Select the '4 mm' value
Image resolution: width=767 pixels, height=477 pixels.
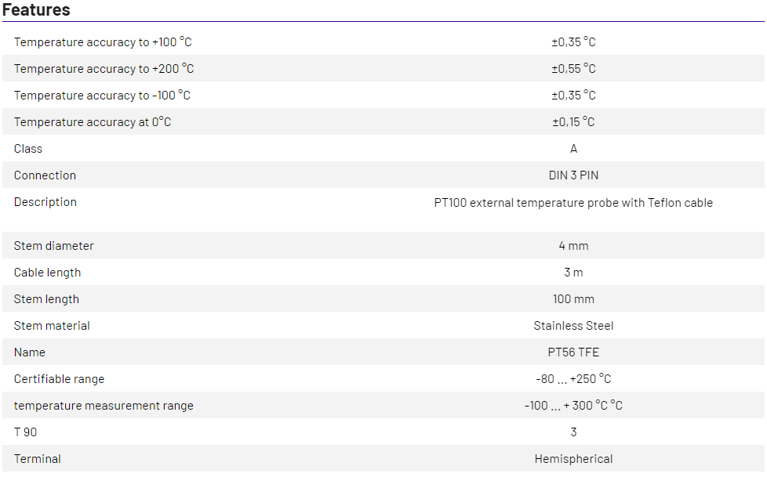point(573,246)
